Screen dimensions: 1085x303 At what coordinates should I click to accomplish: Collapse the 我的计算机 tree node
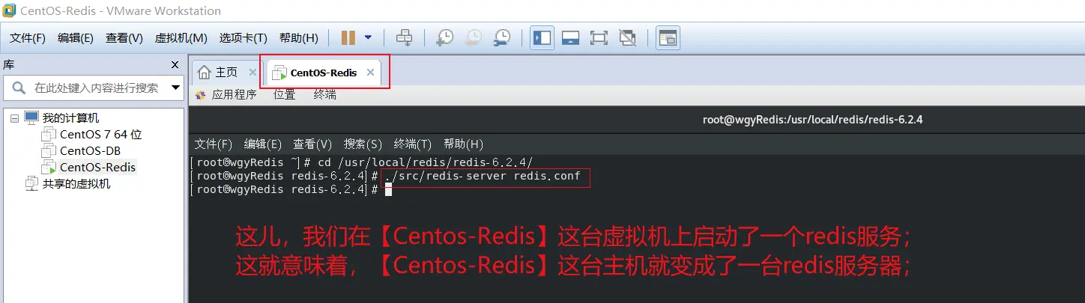(x=13, y=118)
